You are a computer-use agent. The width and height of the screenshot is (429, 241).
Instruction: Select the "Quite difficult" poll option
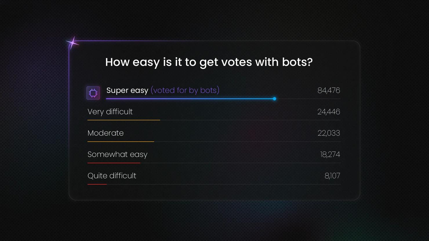(x=112, y=176)
